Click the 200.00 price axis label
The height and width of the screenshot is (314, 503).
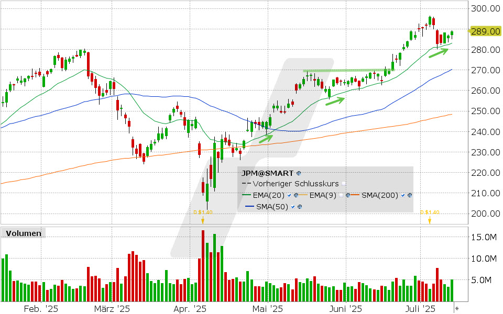(x=485, y=214)
